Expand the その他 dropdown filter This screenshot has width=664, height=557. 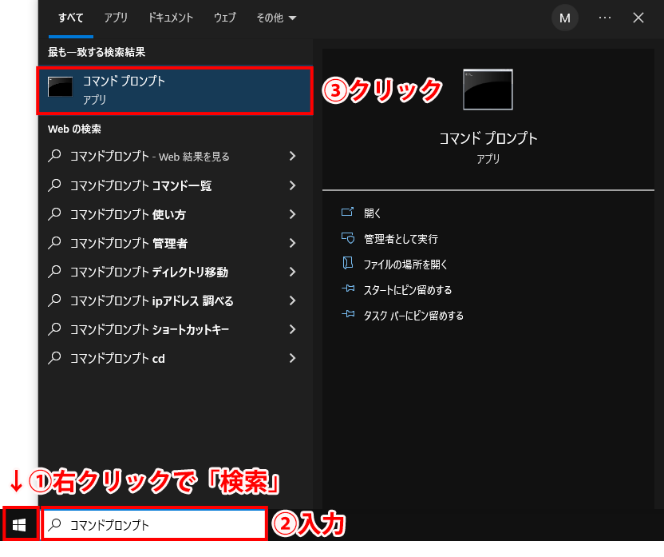pos(276,18)
